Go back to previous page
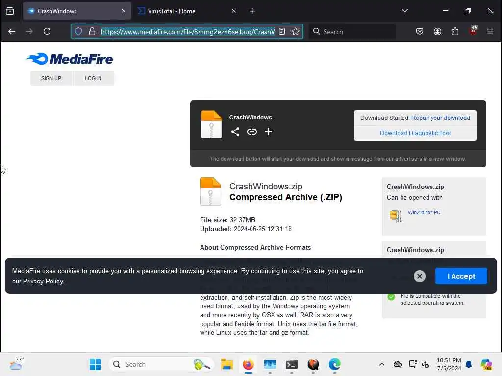This screenshot has width=502, height=376. [x=12, y=31]
